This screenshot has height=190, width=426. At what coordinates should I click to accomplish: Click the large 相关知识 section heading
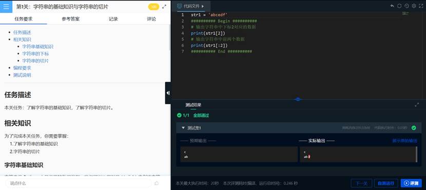tap(17, 123)
